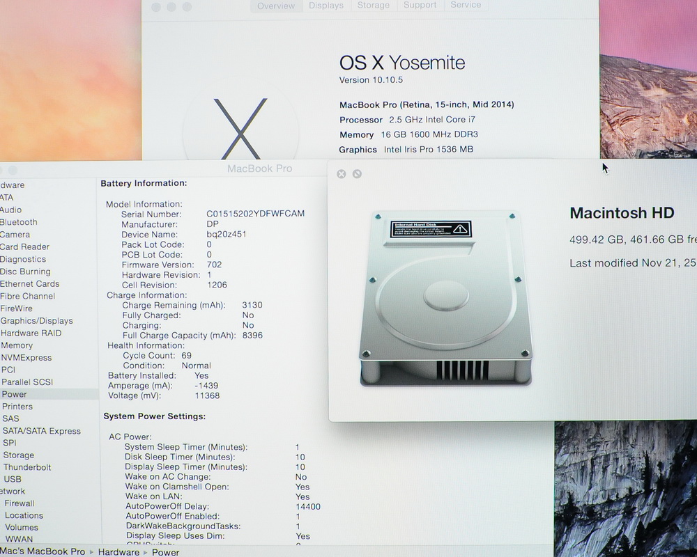Select FireWire in sidebar
697x557 pixels.
pyautogui.click(x=17, y=308)
